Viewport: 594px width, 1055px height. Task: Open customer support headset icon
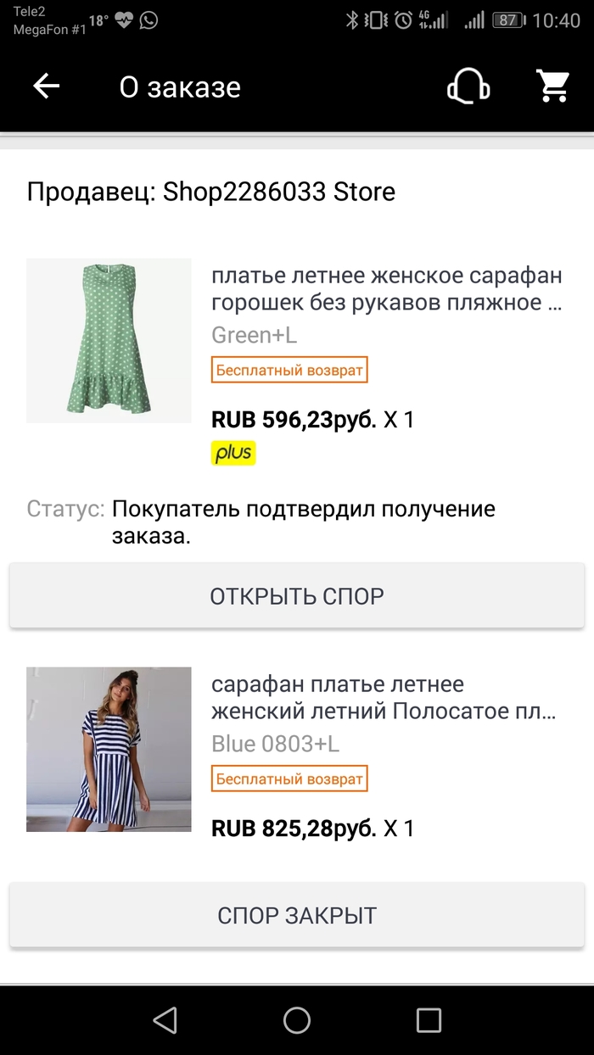[468, 87]
